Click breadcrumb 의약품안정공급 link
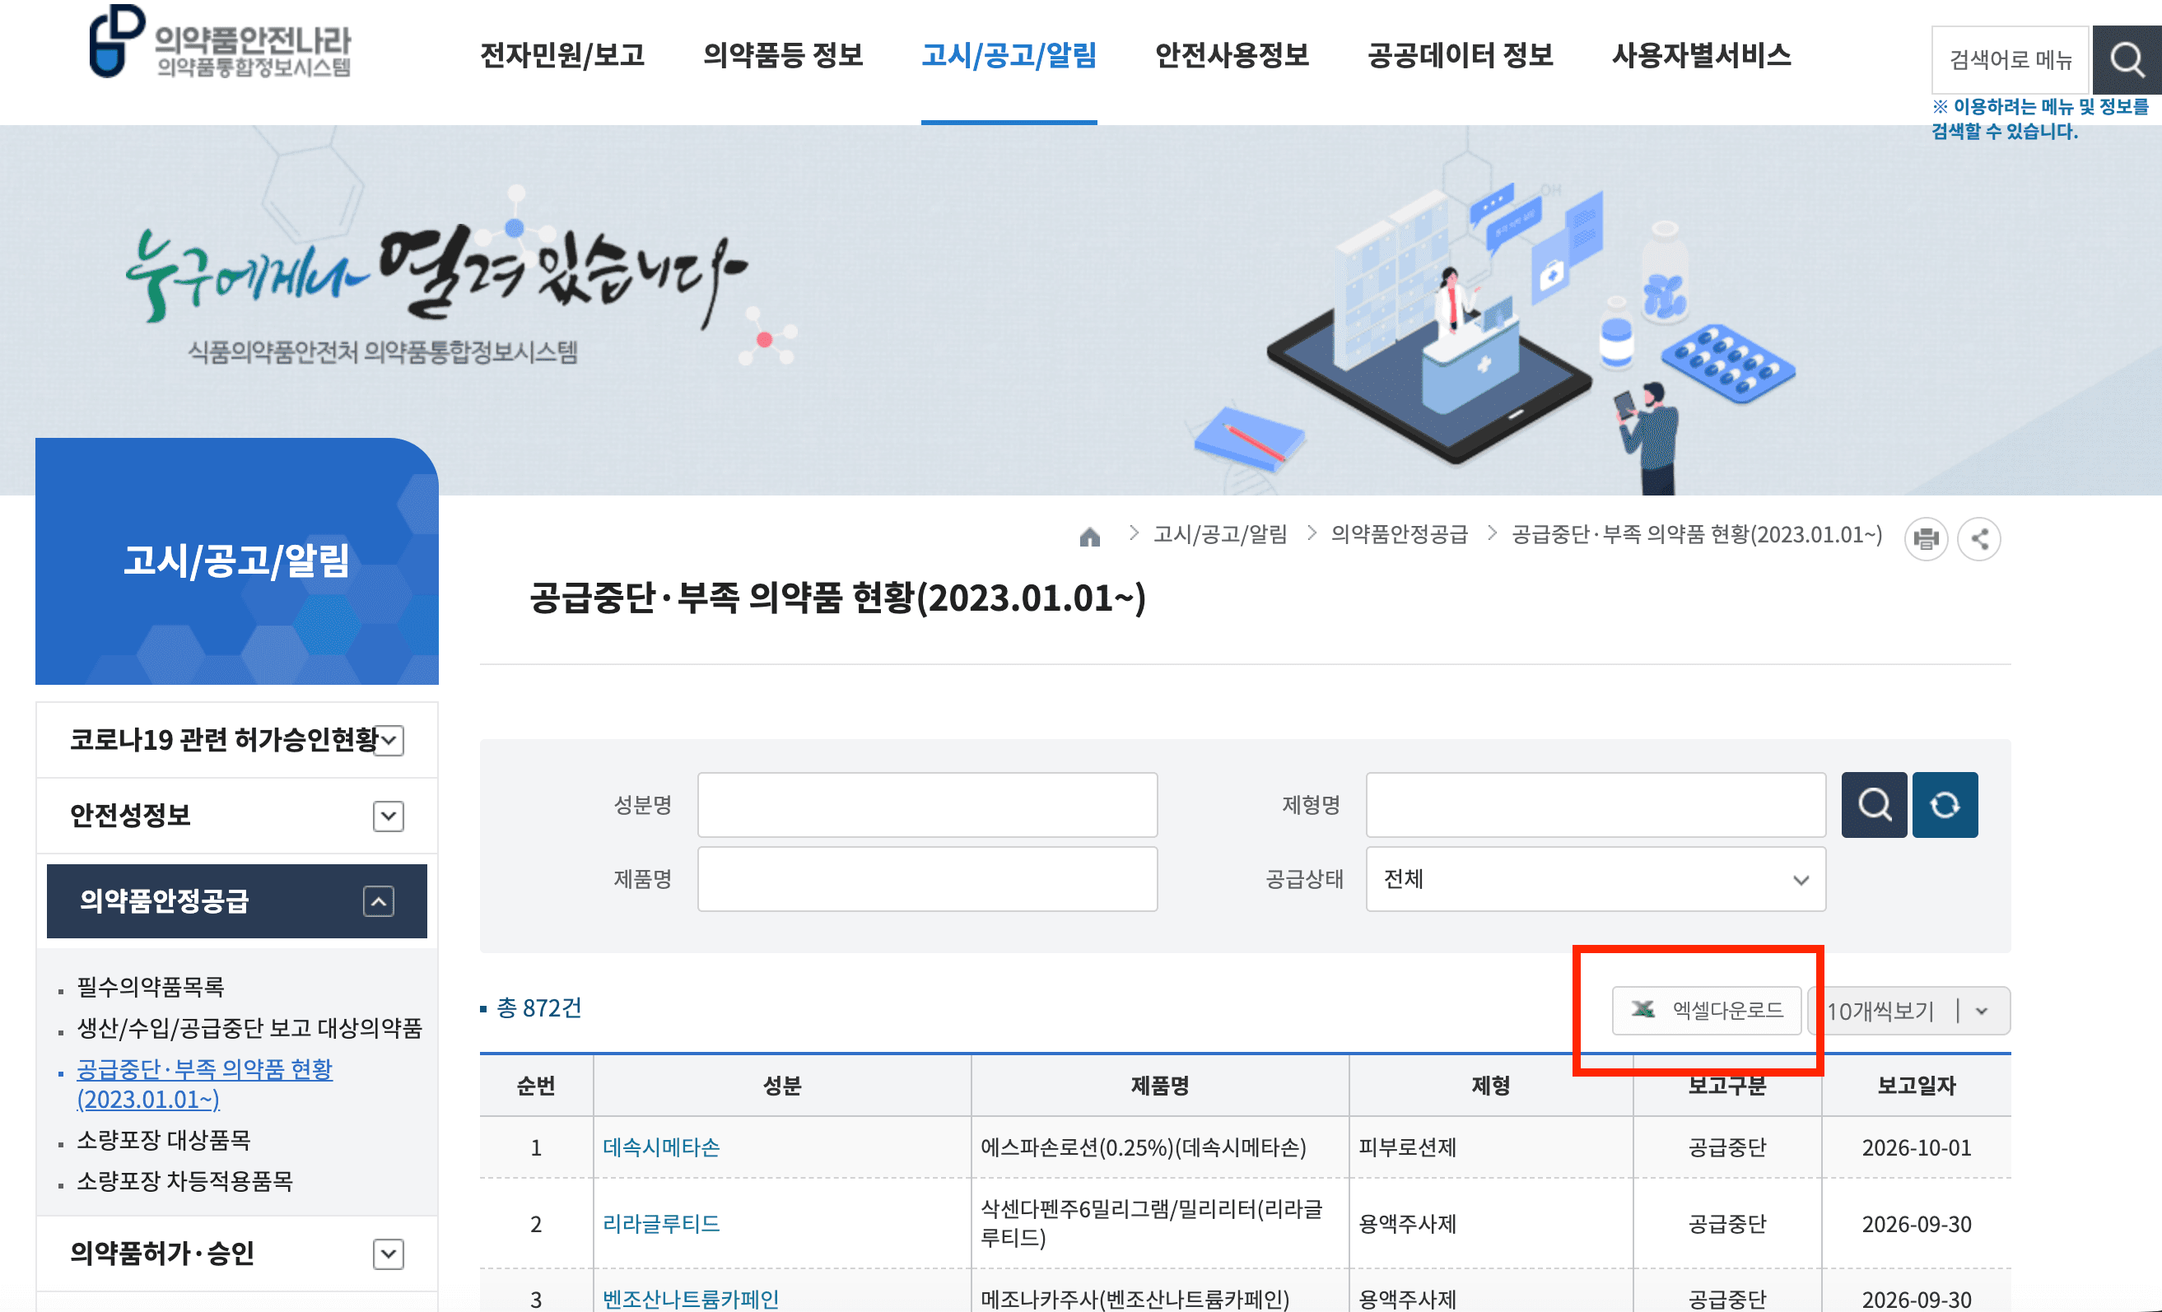Image resolution: width=2162 pixels, height=1312 pixels. pyautogui.click(x=1400, y=534)
